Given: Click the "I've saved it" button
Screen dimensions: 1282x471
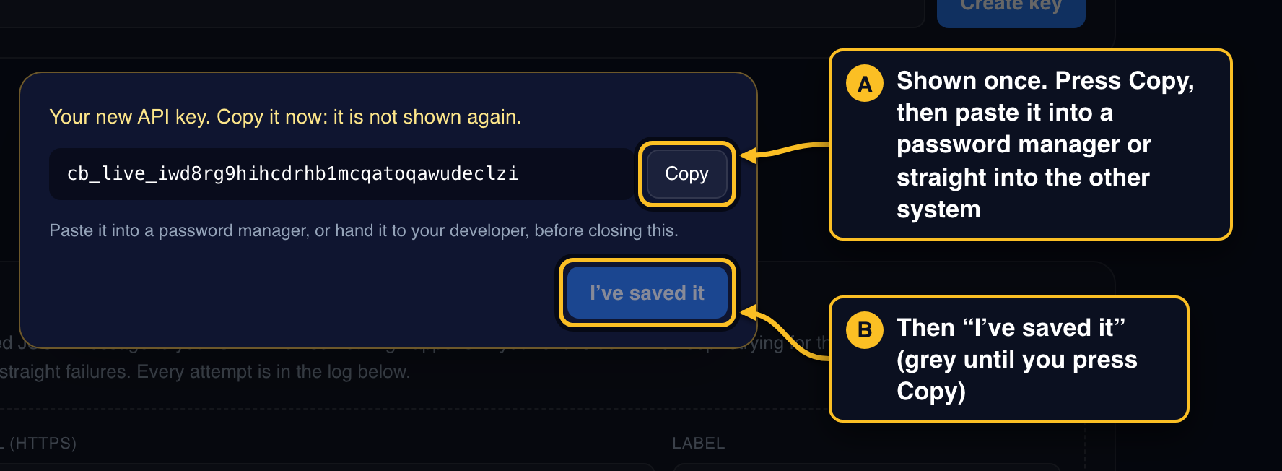Looking at the screenshot, I should point(647,293).
